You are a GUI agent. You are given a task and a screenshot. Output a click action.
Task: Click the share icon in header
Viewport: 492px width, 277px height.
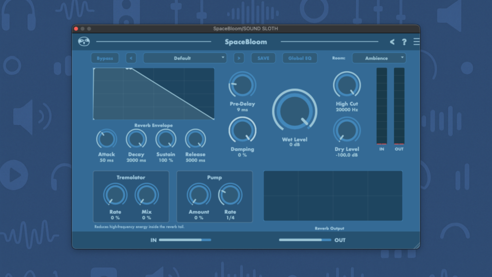coord(392,42)
